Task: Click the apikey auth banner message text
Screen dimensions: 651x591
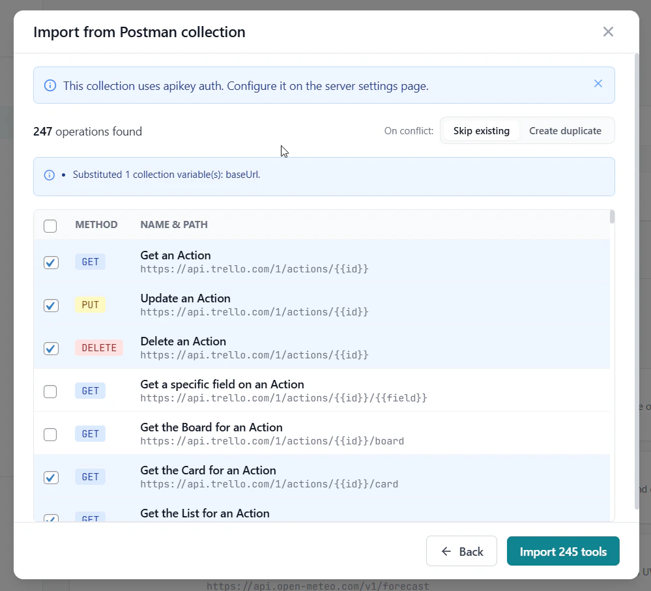Action: pyautogui.click(x=246, y=86)
